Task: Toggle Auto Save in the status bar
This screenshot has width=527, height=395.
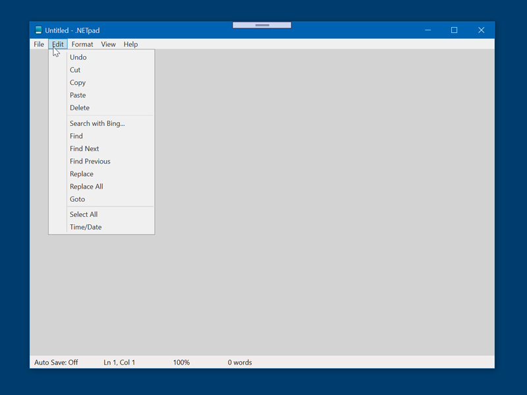Action: tap(56, 362)
